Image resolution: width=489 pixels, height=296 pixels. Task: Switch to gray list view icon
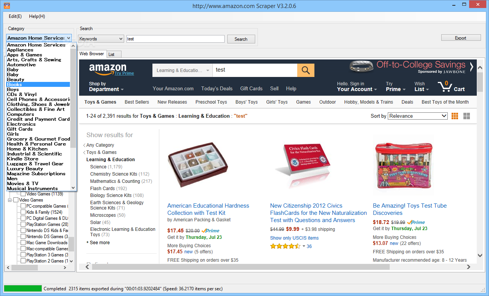pyautogui.click(x=466, y=116)
